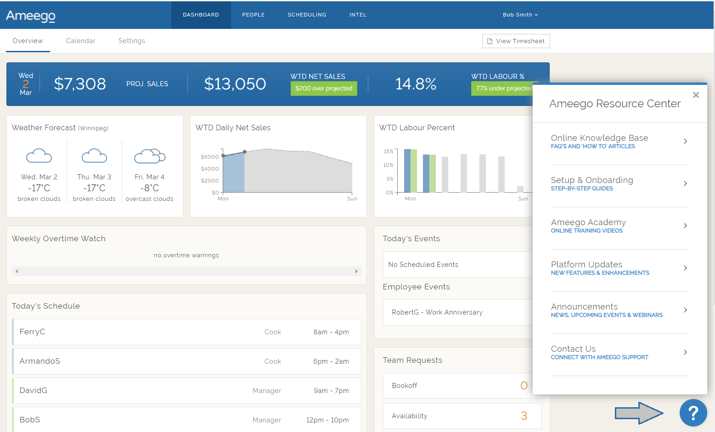715x432 pixels.
Task: Open the People menu item
Action: (253, 15)
